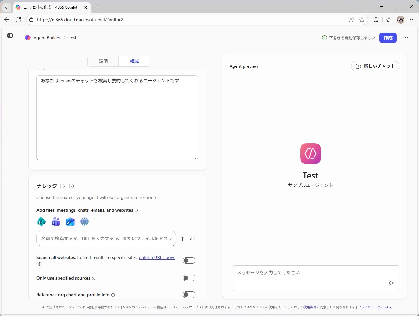Image resolution: width=419 pixels, height=316 pixels.
Task: Open the browser tab search chevron
Action: click(6, 7)
